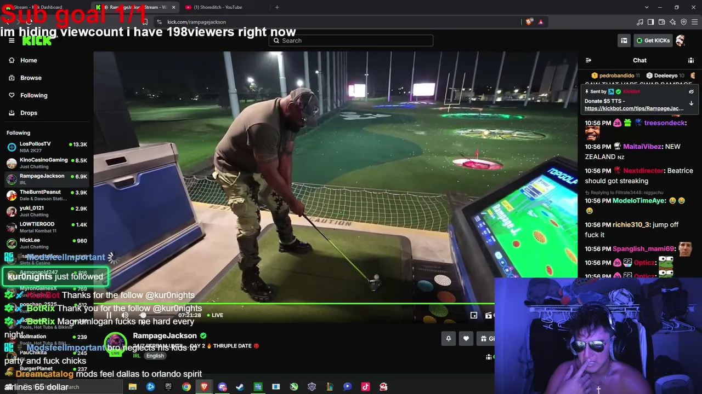Open TikTok from the taskbar
The image size is (702, 394).
[x=366, y=387]
